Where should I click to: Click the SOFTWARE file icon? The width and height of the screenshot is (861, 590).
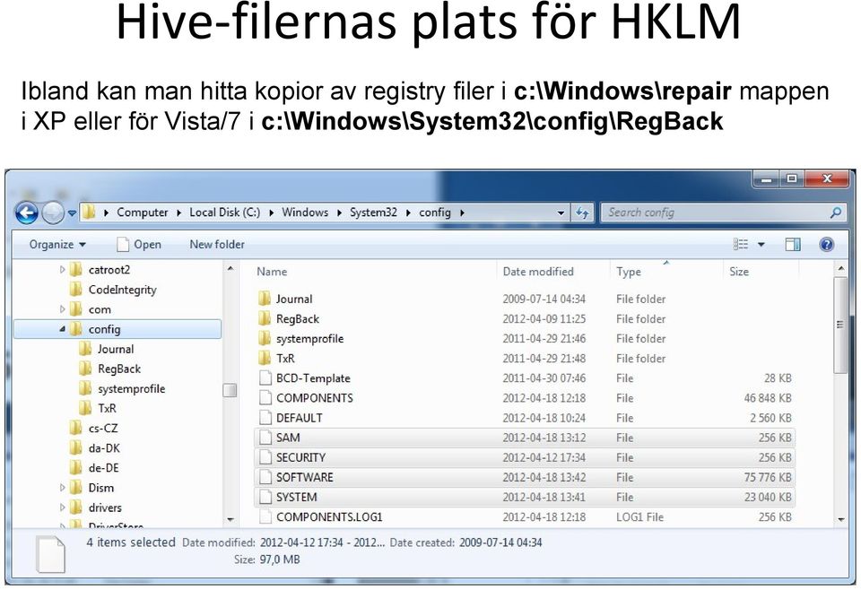(x=265, y=477)
